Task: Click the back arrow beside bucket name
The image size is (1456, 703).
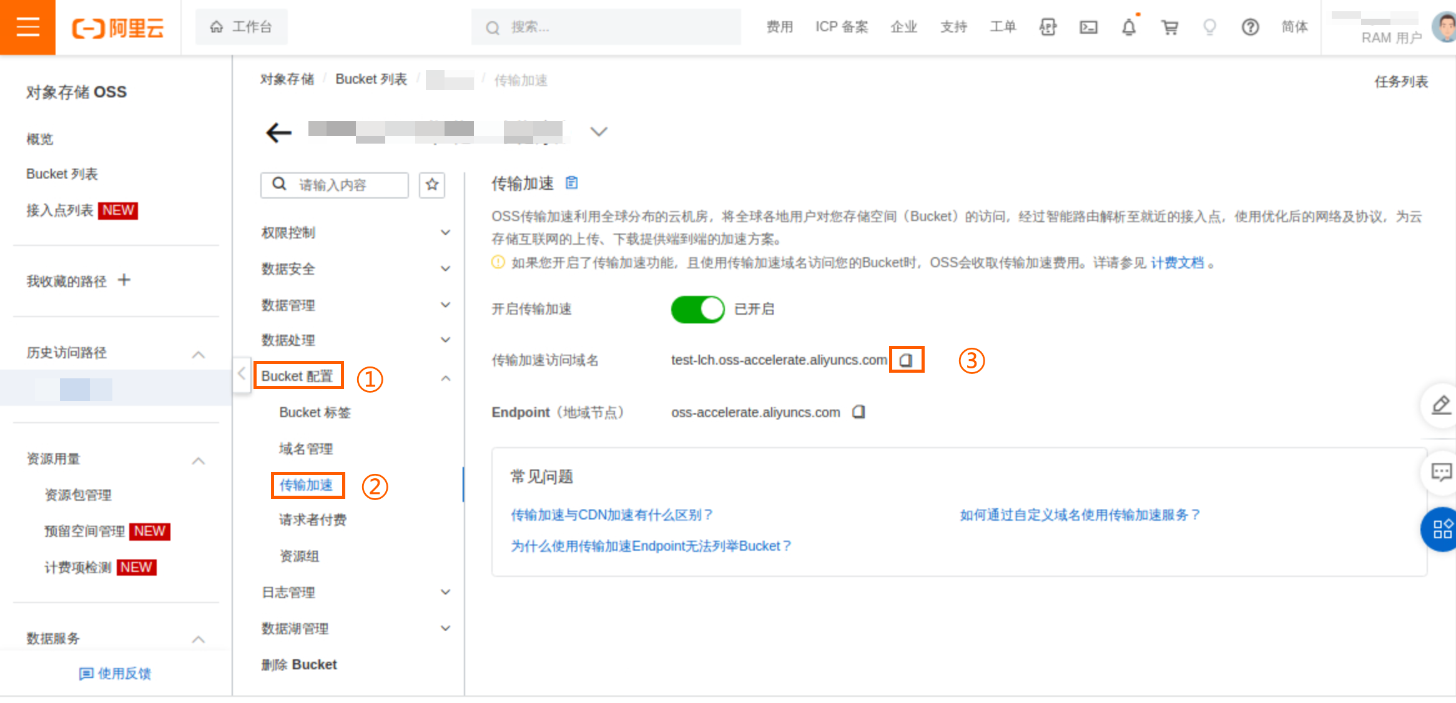Action: 278,132
